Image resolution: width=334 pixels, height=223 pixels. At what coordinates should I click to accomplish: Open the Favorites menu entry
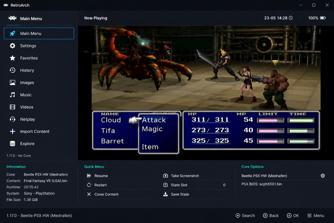click(39, 58)
